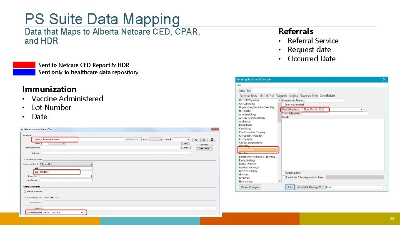Click the specialty list scrollbar thumb
The image size is (400, 225).
[279, 112]
